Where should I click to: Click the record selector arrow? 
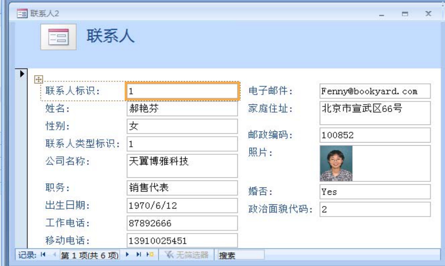coord(22,73)
